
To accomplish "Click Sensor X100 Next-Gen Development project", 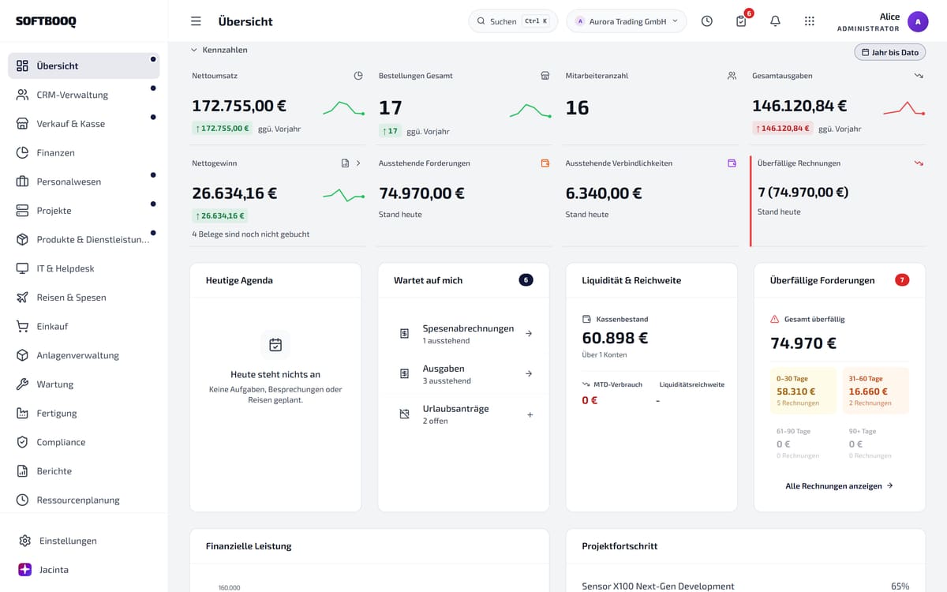I will [658, 586].
